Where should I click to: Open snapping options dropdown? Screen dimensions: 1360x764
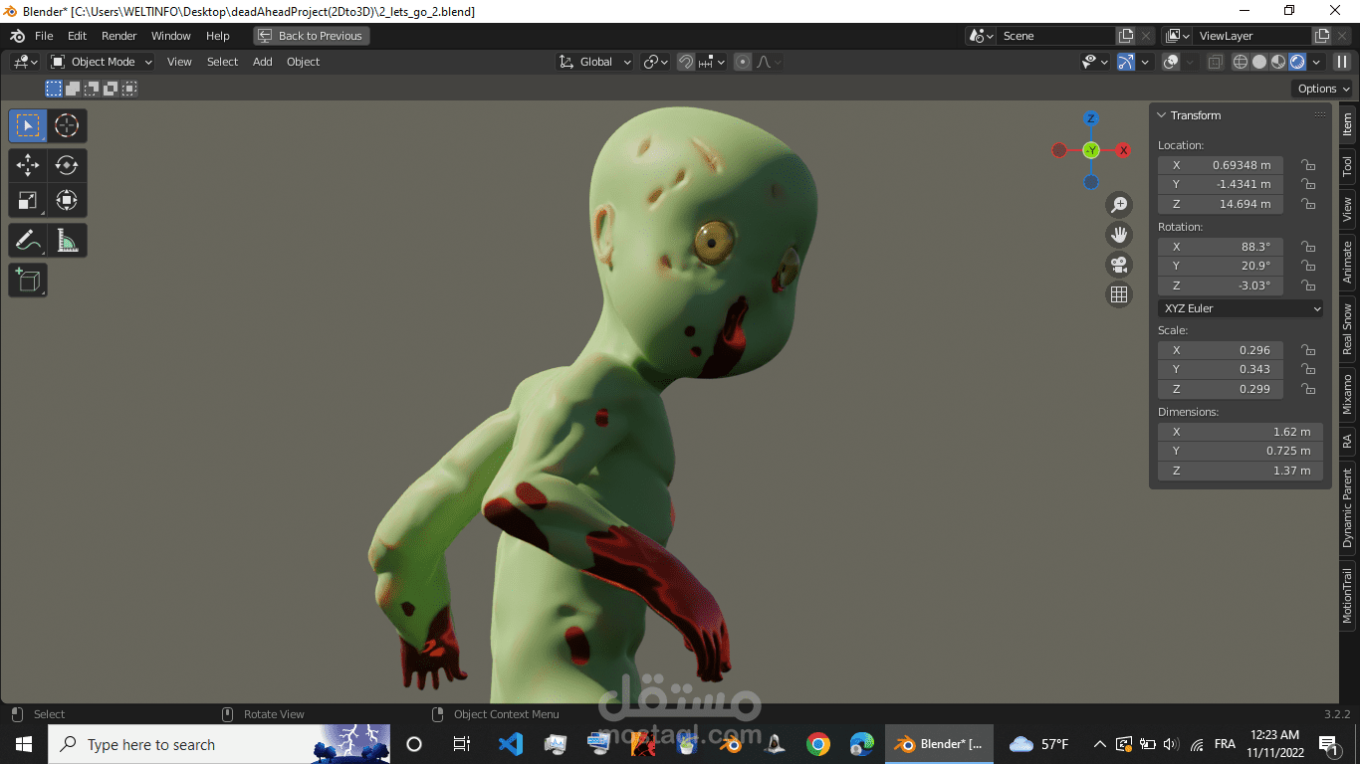711,62
